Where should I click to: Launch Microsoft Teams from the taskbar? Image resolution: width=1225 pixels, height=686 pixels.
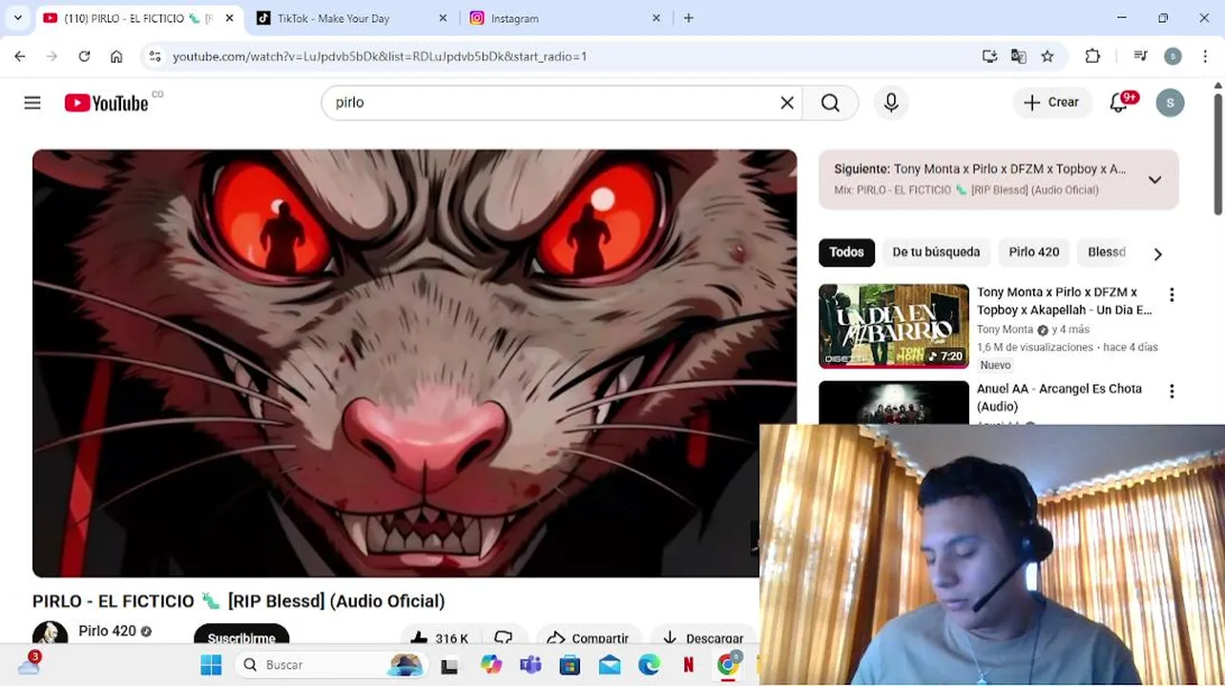tap(530, 665)
